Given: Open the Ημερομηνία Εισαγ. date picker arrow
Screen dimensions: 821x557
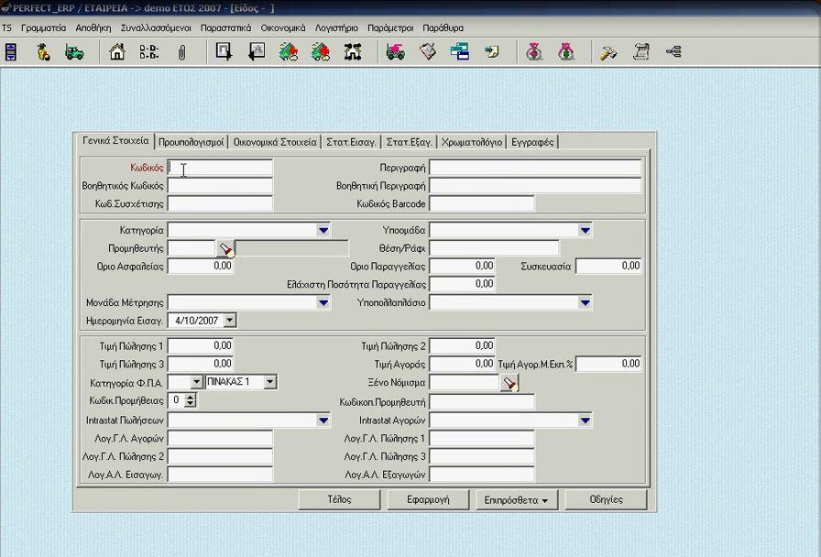Looking at the screenshot, I should [230, 321].
